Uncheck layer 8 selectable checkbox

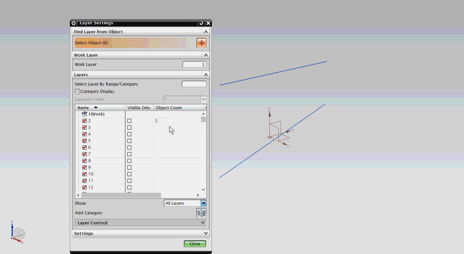(84, 161)
